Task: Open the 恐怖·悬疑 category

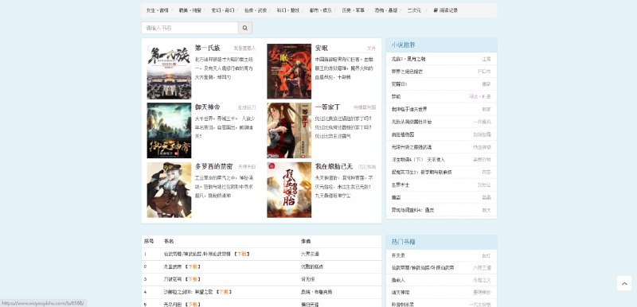Action: click(386, 10)
